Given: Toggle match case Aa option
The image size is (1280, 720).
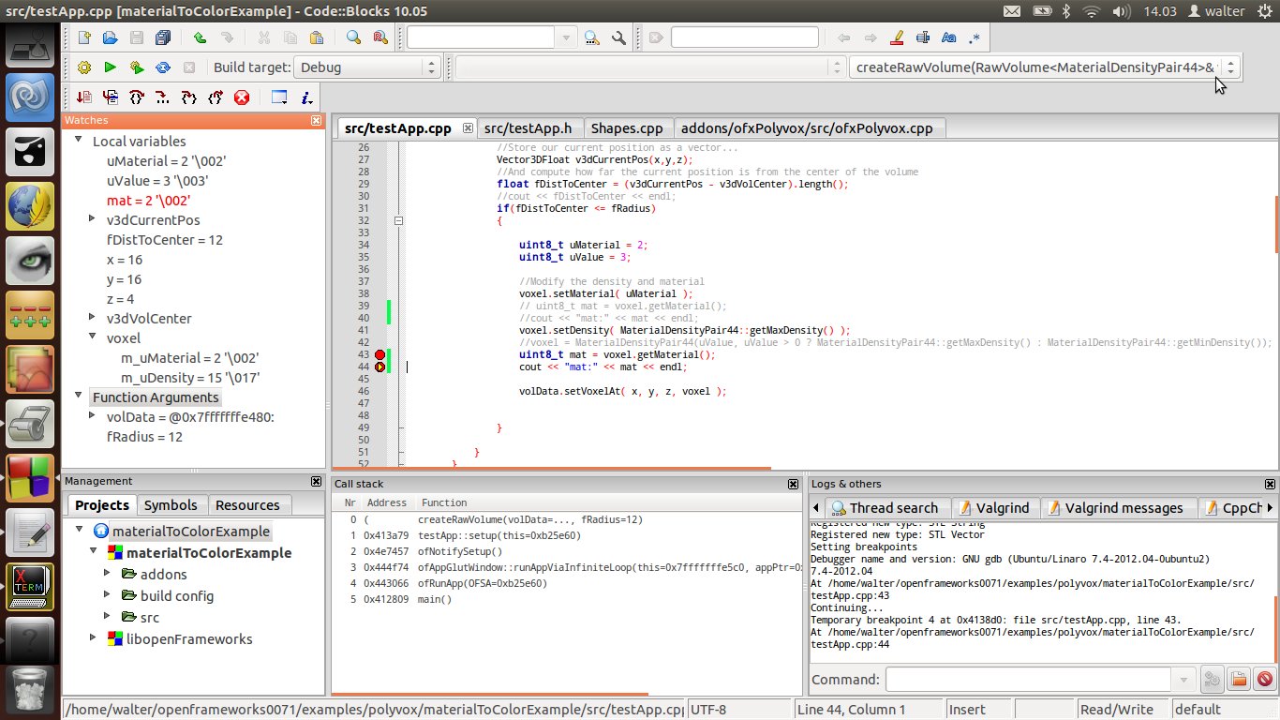Looking at the screenshot, I should [x=948, y=38].
